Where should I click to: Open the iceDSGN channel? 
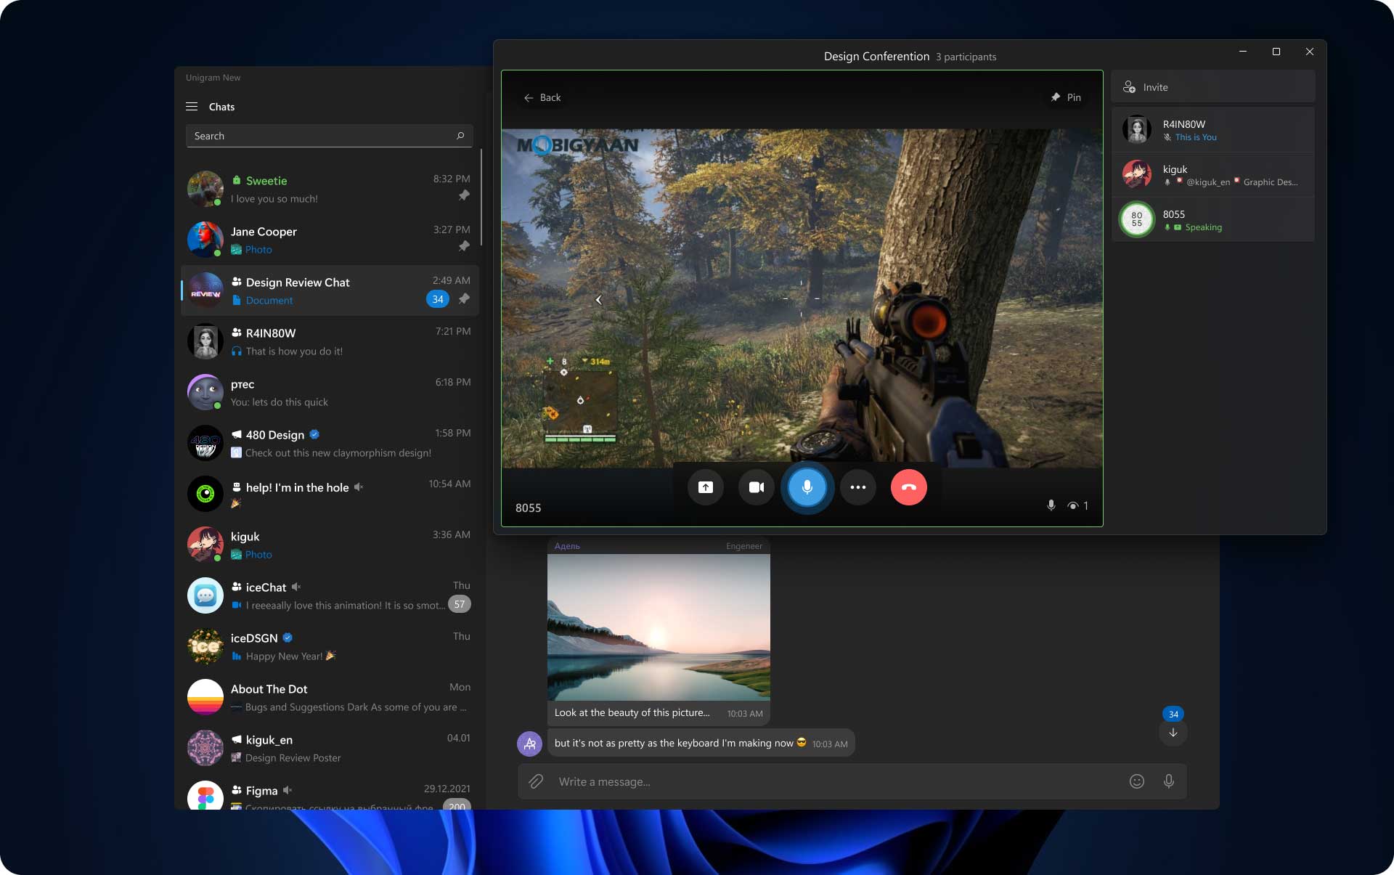[330, 646]
